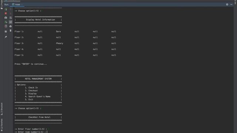The height and width of the screenshot is (133, 237).
Task: Open the restore layout icon
Action: tap(6, 31)
